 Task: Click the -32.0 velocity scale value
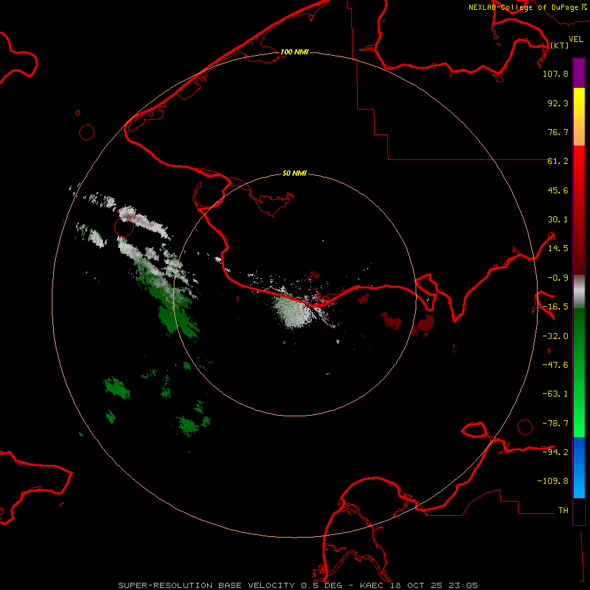555,336
